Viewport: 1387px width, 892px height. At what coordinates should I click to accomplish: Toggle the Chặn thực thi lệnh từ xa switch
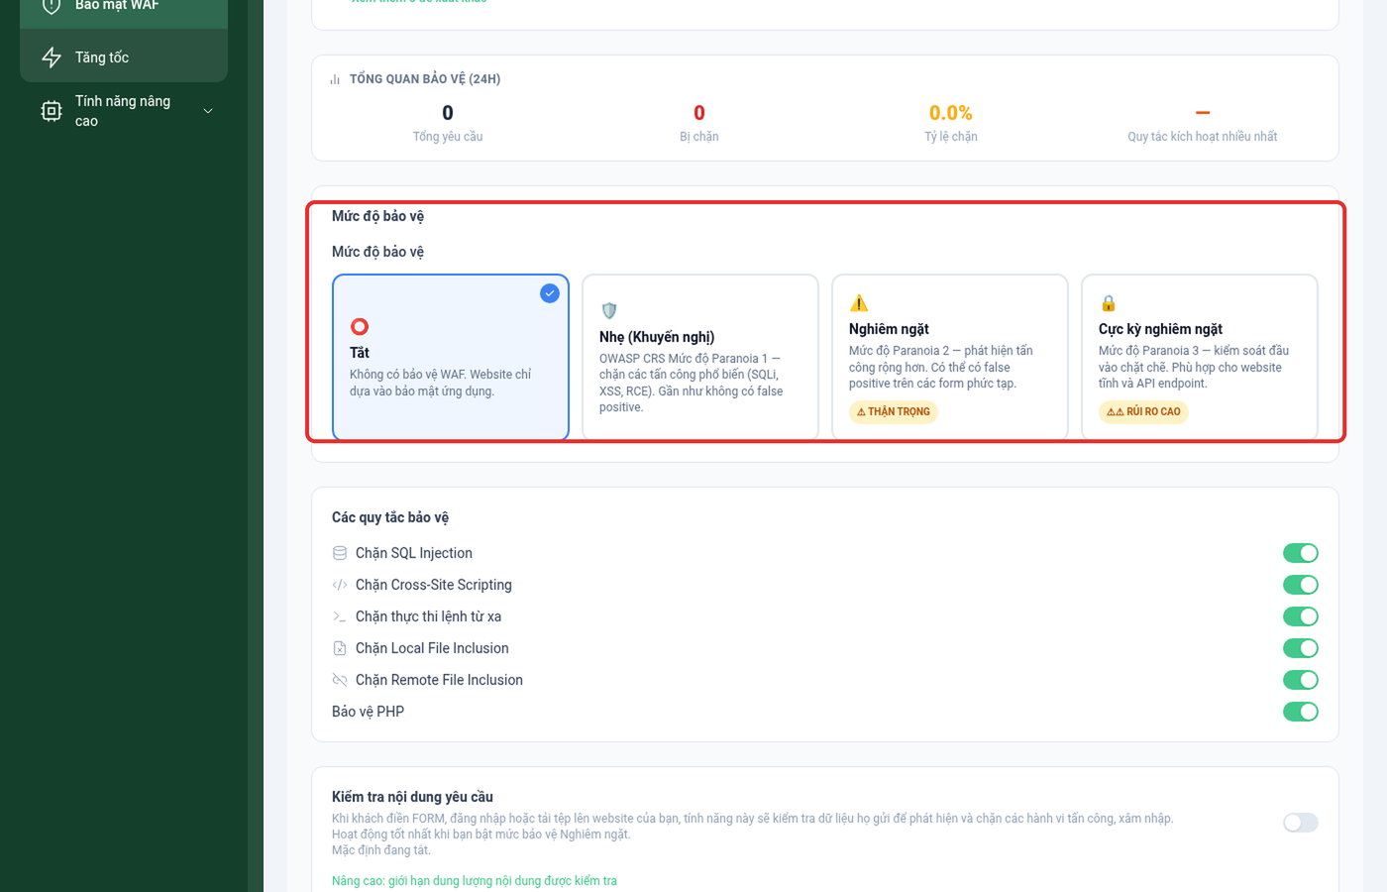pos(1301,616)
